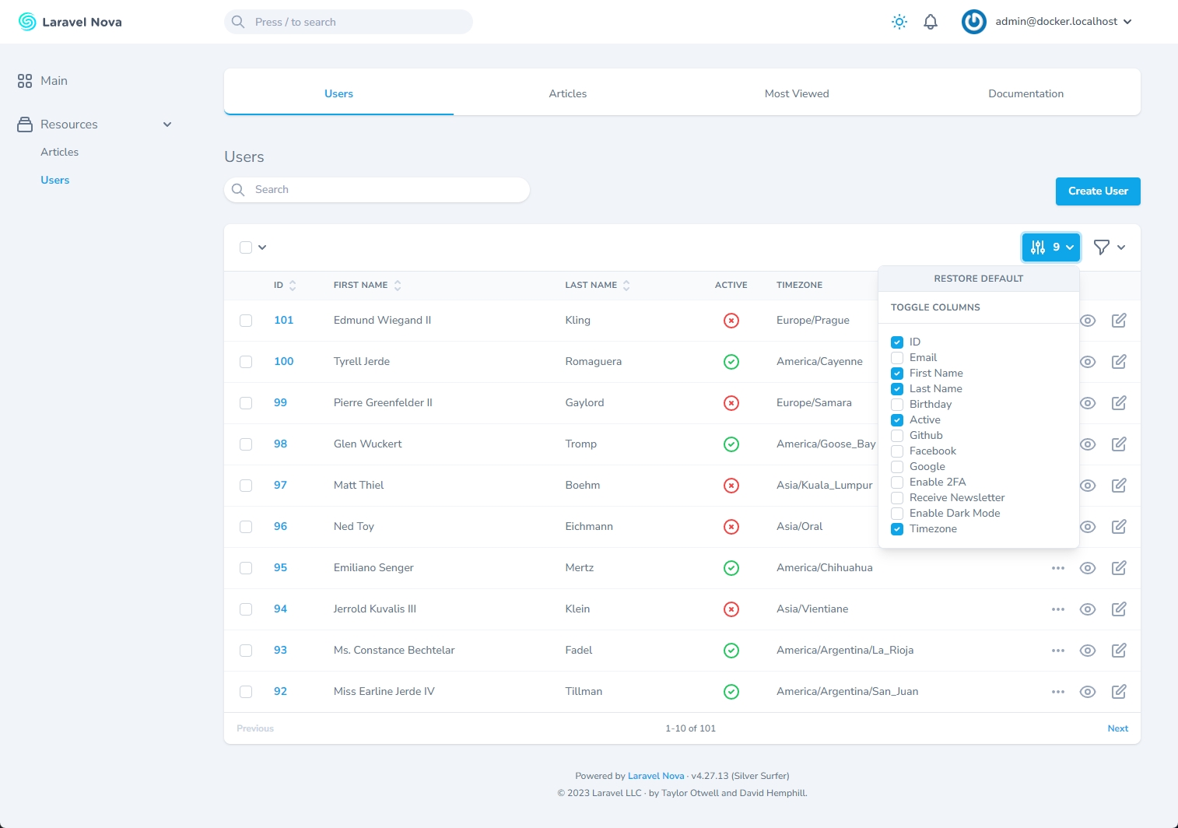Click the user avatar icon in the header
The width and height of the screenshot is (1178, 828).
point(973,22)
